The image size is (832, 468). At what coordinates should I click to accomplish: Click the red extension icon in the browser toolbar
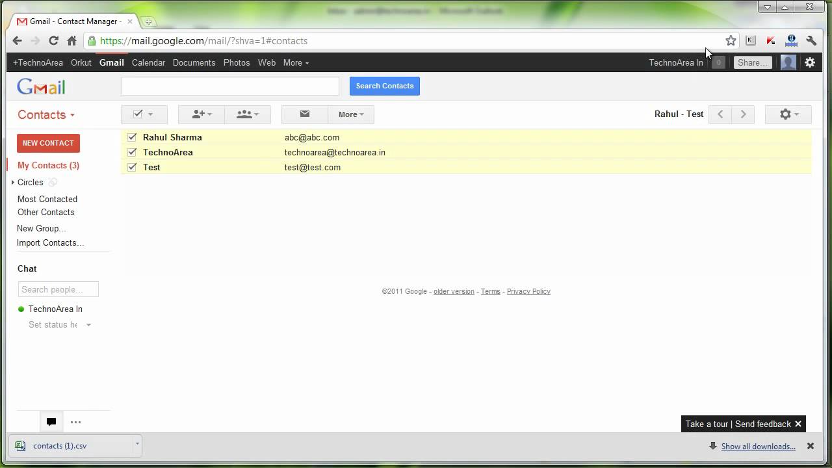[771, 40]
